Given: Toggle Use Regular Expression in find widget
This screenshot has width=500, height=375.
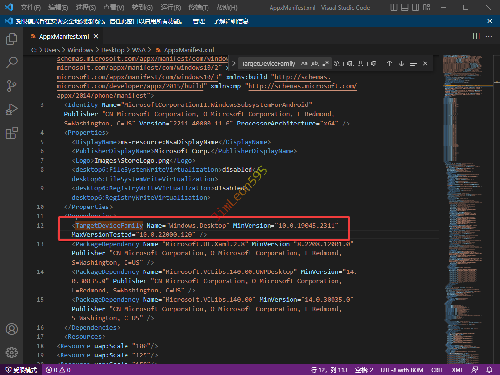Looking at the screenshot, I should (x=326, y=63).
